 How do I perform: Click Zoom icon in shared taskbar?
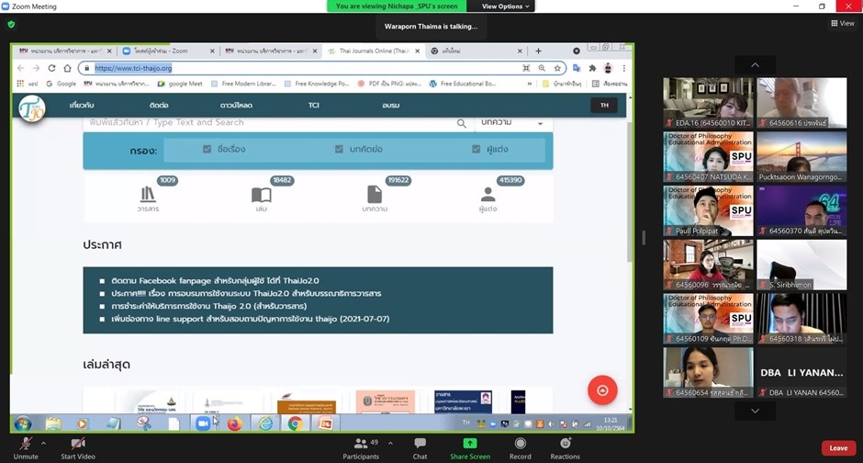tap(203, 423)
